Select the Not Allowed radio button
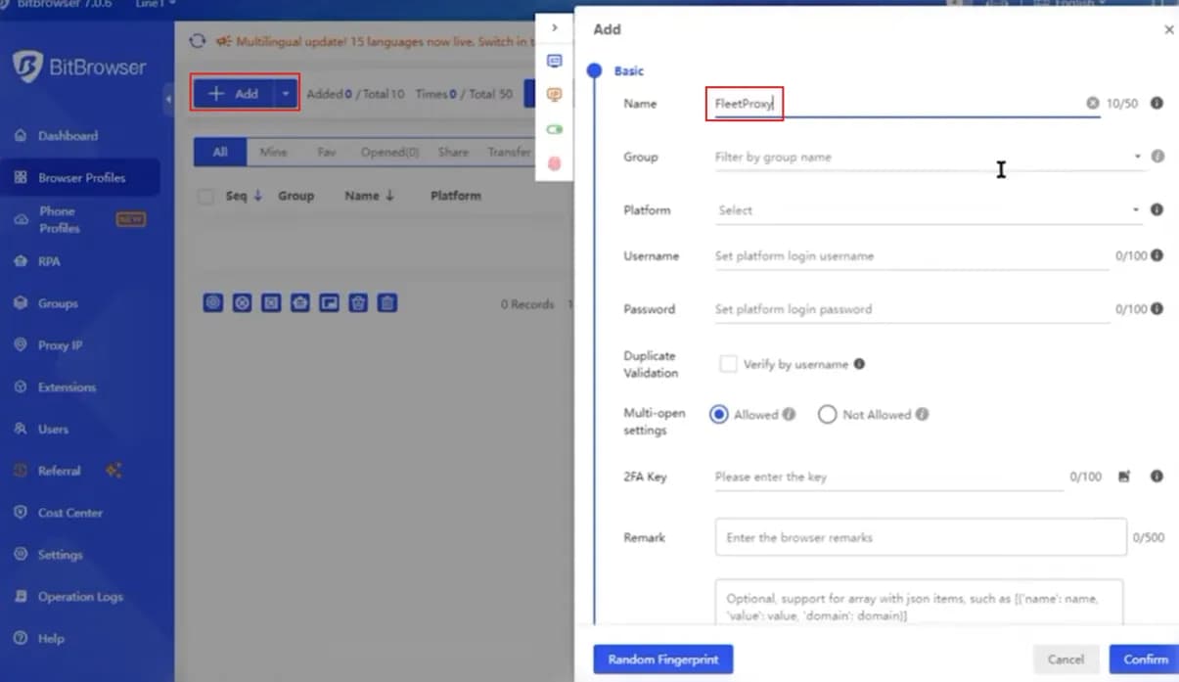The width and height of the screenshot is (1179, 682). 827,415
